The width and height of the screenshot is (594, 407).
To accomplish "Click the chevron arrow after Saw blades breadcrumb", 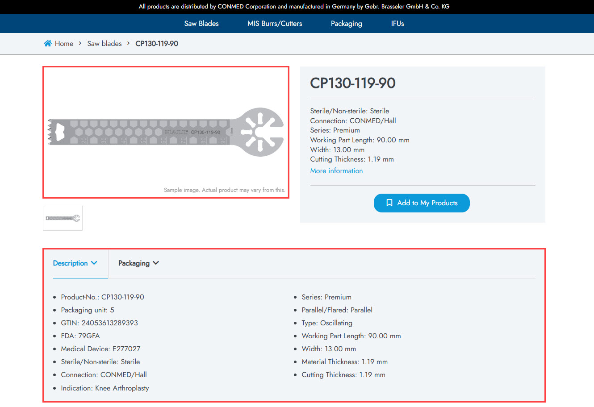I will pos(129,43).
